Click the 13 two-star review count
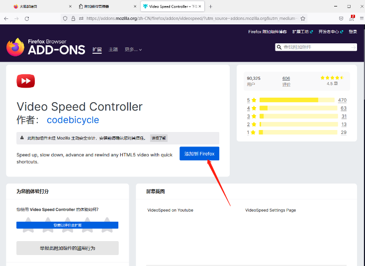The height and width of the screenshot is (266, 365). tap(344, 124)
